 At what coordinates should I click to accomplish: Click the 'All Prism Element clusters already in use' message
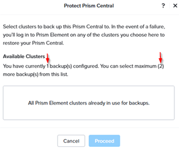click(89, 103)
